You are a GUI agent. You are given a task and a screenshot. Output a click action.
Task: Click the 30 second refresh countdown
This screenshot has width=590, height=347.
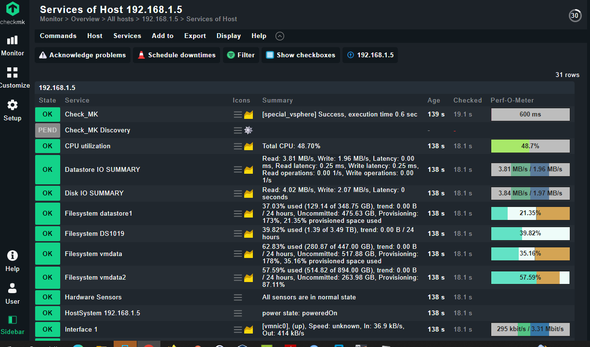tap(575, 15)
